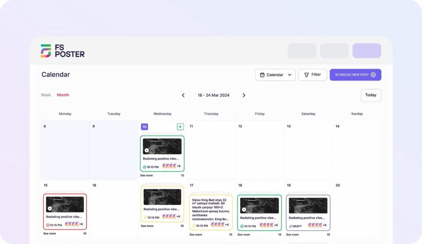Click the calendar icon in the Calendar dropdown
The height and width of the screenshot is (244, 422).
coord(262,75)
